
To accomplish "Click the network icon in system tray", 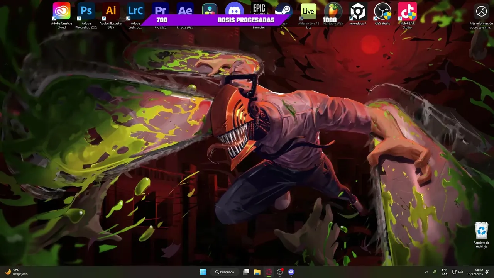I will pyautogui.click(x=454, y=272).
